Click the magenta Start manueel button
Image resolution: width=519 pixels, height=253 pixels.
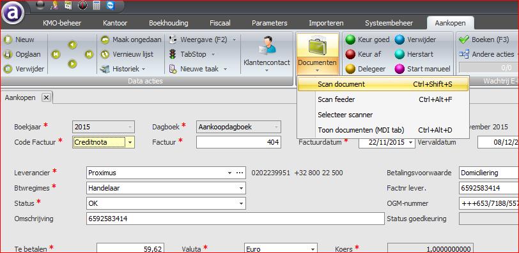[422, 69]
